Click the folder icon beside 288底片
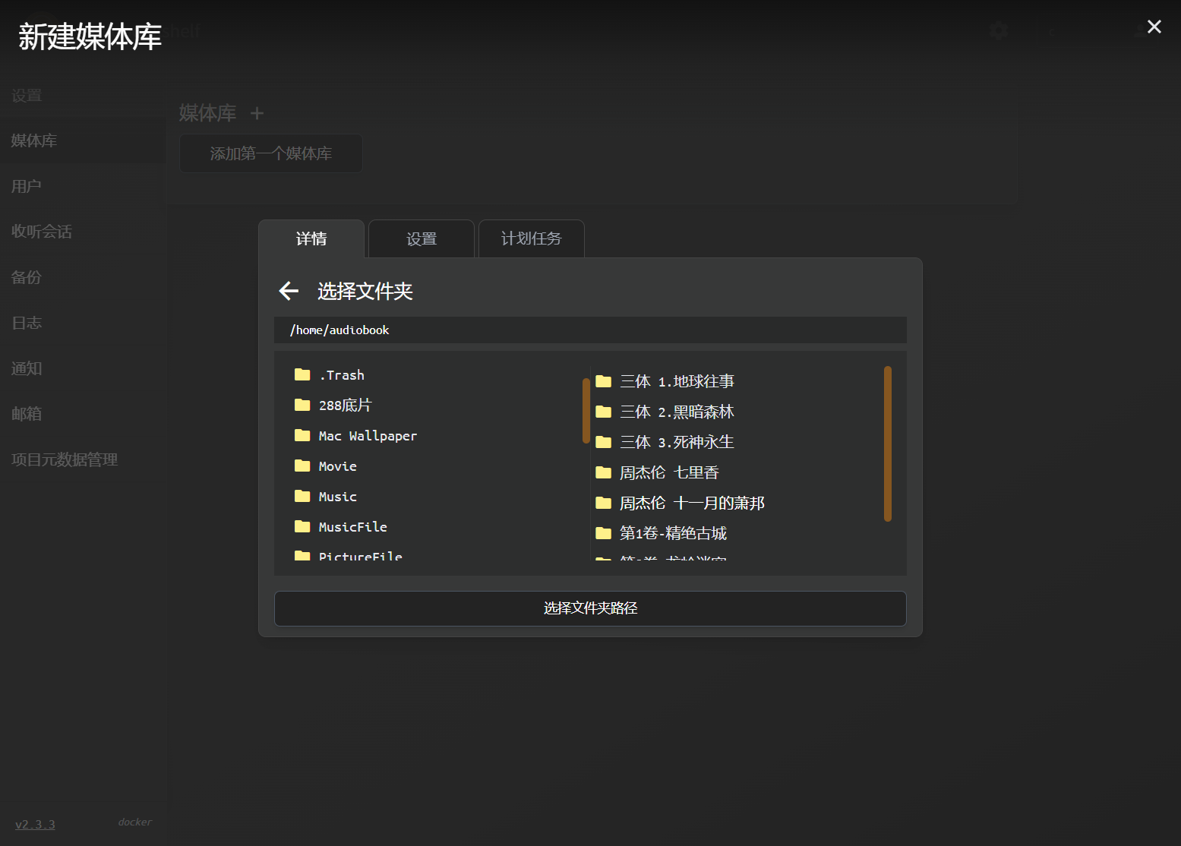Screen dimensions: 1181x846 tap(302, 405)
